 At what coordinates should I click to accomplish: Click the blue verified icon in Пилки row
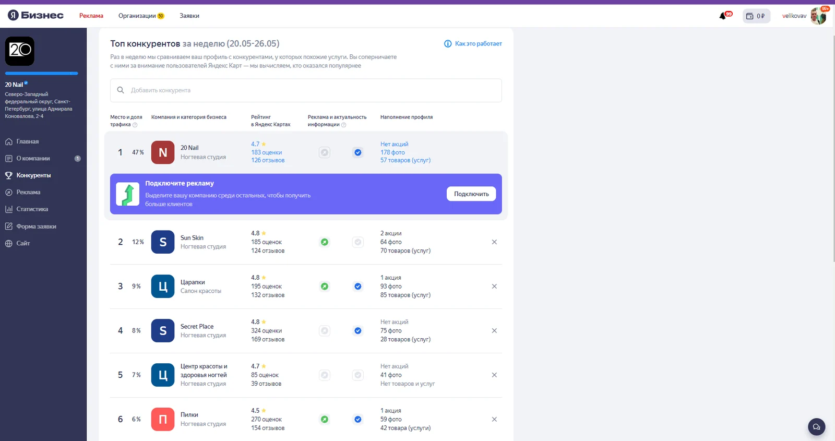pyautogui.click(x=358, y=420)
